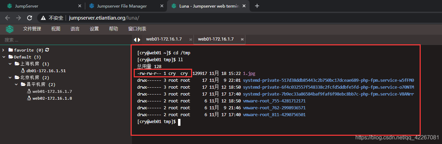The height and width of the screenshot is (144, 442).
Task: Click the asset search field
Action: [65, 40]
